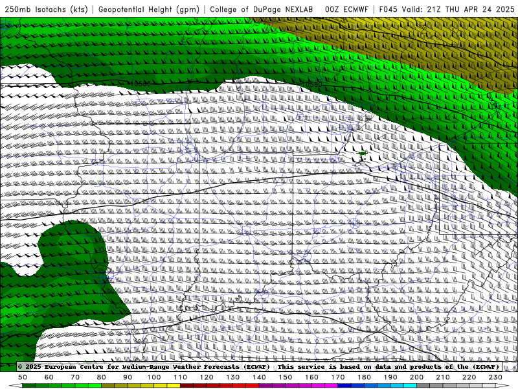The image size is (518, 389).
Task: Click the dark red swatch below 110
Action: pyautogui.click(x=186, y=386)
